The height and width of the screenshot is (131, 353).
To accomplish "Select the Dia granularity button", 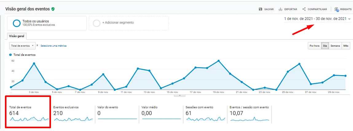I will tap(325, 46).
